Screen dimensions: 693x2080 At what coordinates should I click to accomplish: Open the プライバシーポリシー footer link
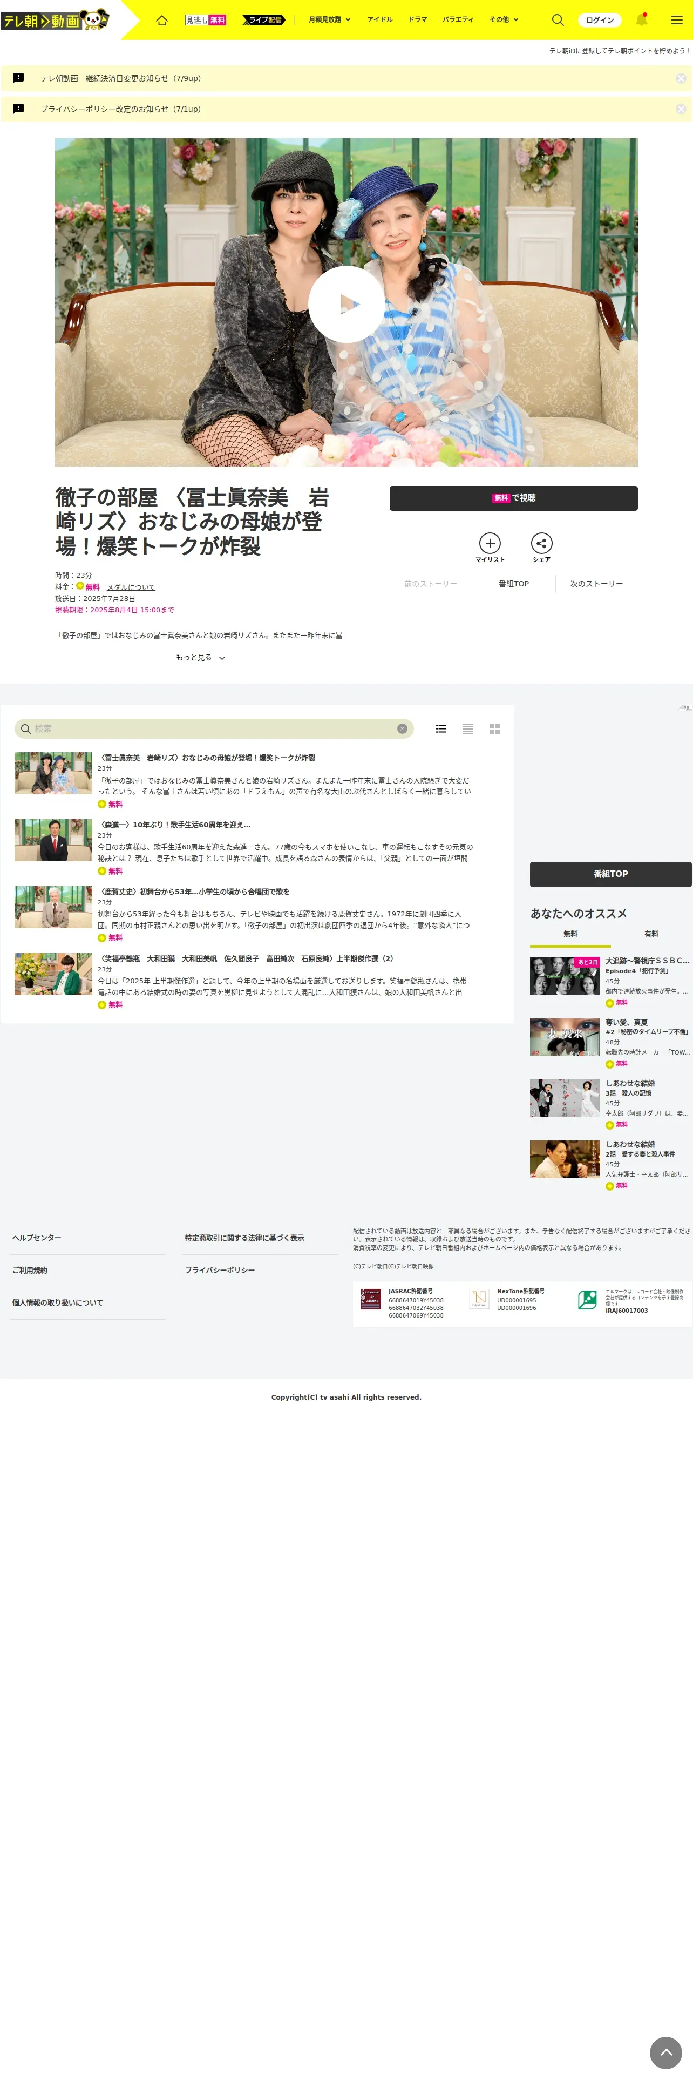point(220,1270)
